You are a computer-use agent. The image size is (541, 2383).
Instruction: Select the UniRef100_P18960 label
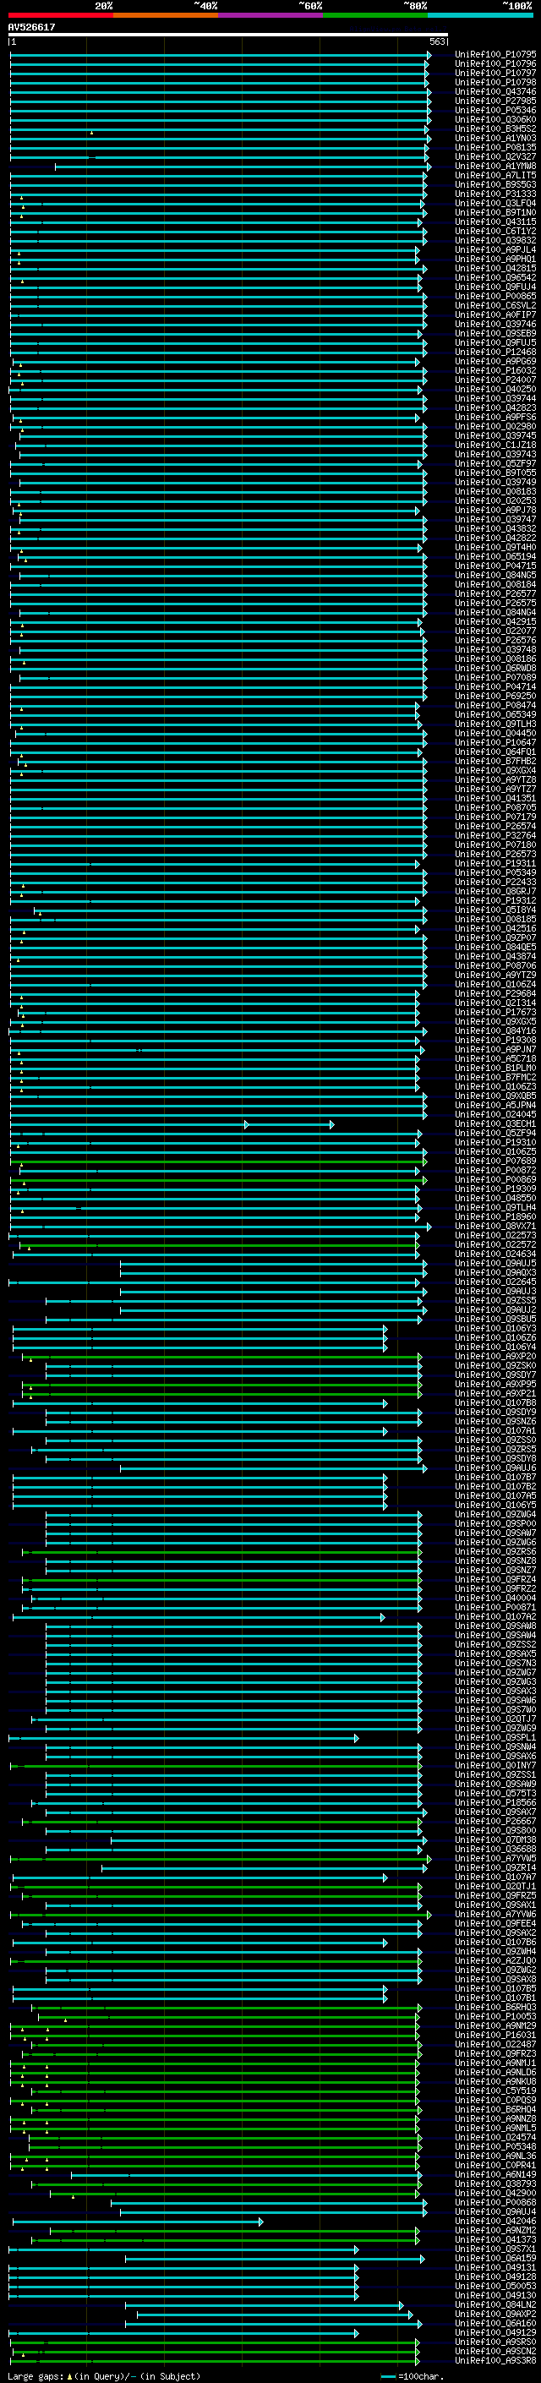coord(495,1216)
